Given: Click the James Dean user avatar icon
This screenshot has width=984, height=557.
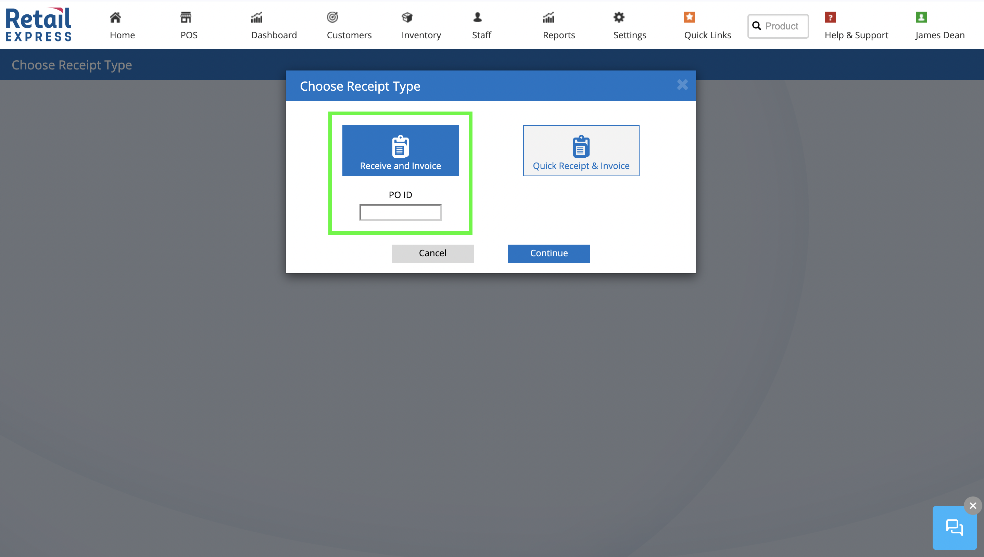Looking at the screenshot, I should click(x=921, y=17).
